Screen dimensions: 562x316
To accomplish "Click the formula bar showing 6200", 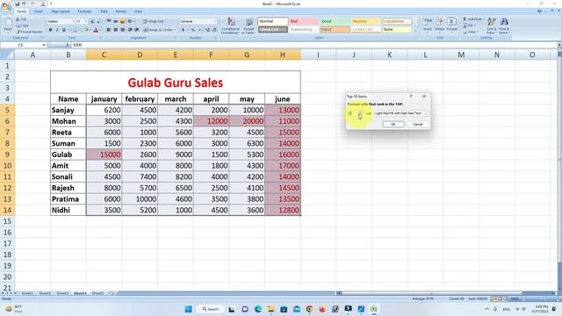I will (x=313, y=45).
